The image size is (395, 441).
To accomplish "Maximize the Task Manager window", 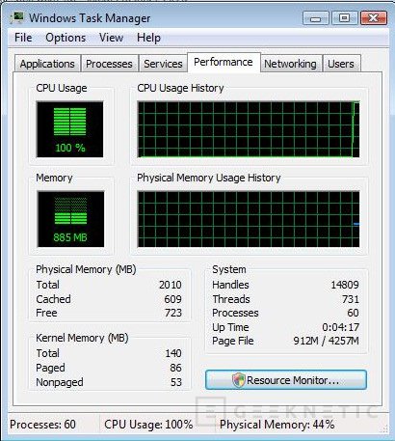I will coord(344,18).
